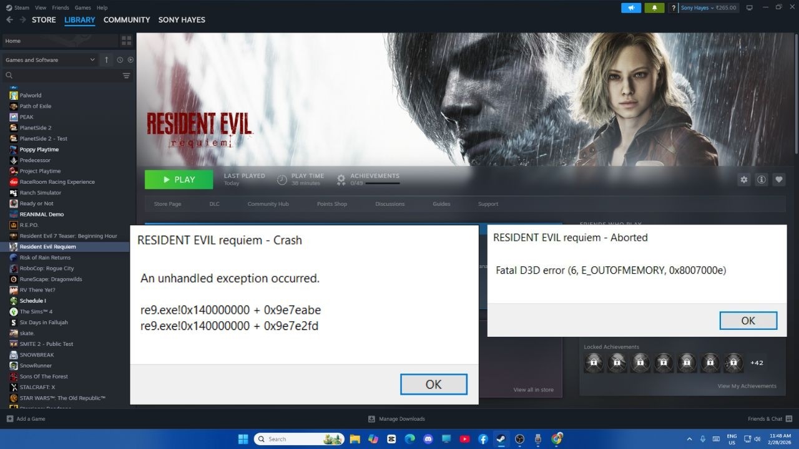This screenshot has width=799, height=449.
Task: Show hidden system tray icons chevron
Action: 689,439
